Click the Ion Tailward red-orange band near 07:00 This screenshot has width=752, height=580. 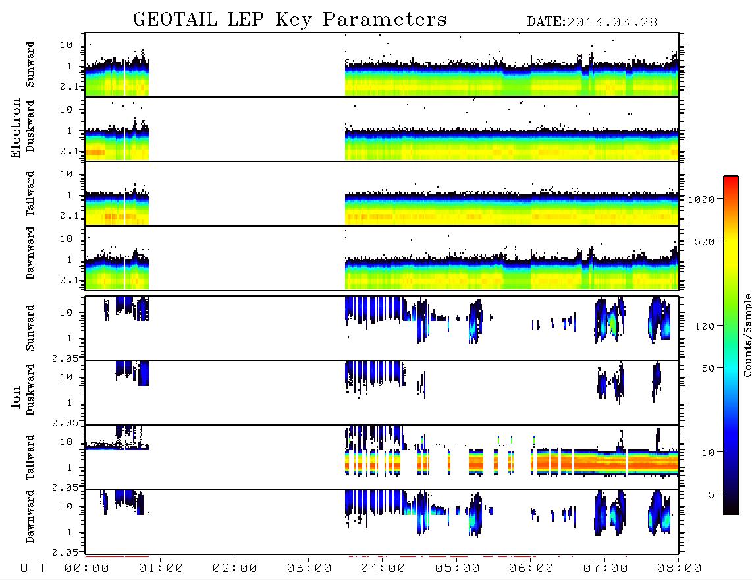pyautogui.click(x=605, y=463)
